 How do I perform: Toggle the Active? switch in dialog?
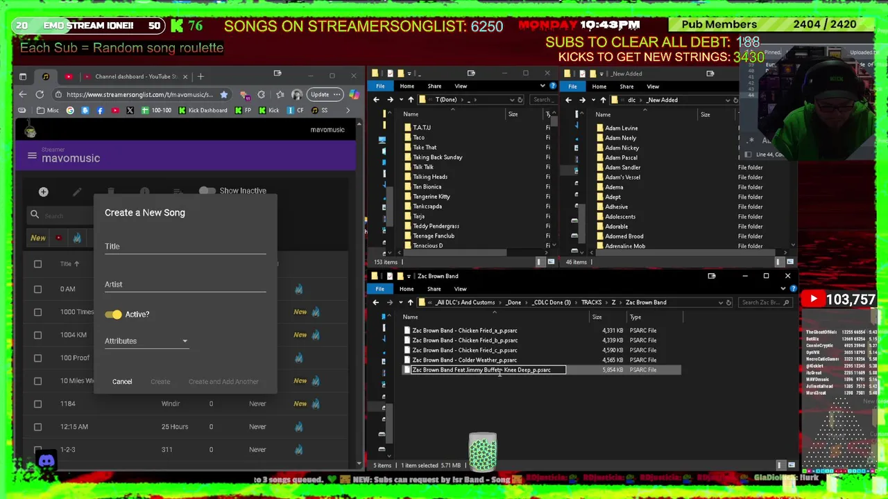pos(114,315)
